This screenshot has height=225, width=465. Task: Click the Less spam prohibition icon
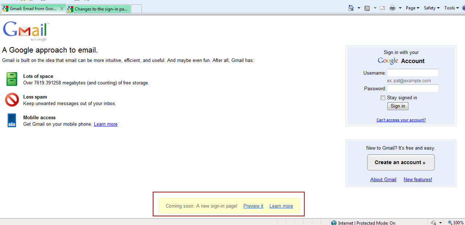12,100
